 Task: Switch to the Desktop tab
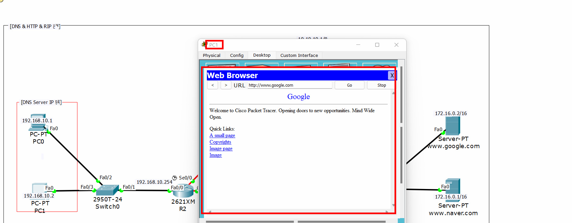(262, 55)
